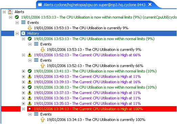Expand the 13:40:13 alert node
The height and width of the screenshot is (124, 177).
23,77
